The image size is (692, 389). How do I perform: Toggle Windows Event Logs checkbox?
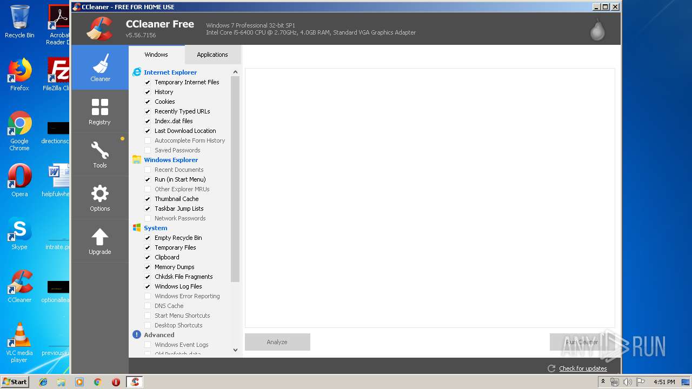coord(148,345)
